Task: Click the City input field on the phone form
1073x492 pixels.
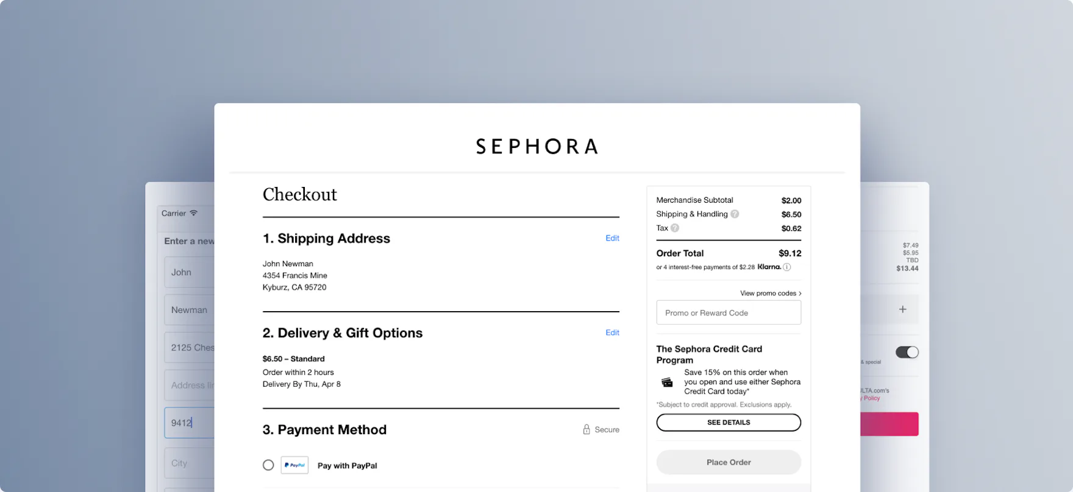Action: point(189,463)
